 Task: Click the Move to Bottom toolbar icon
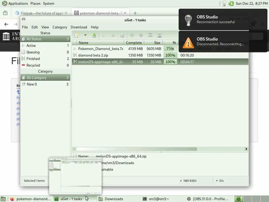pyautogui.click(x=159, y=36)
